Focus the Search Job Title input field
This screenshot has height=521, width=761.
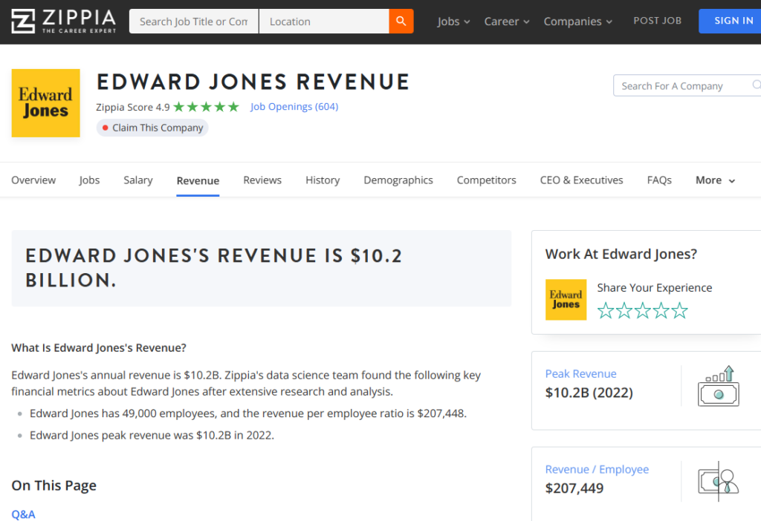point(194,22)
